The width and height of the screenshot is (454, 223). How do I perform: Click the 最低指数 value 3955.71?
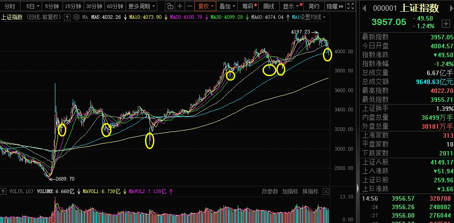441,100
